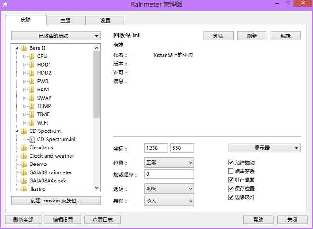Image resolution: width=313 pixels, height=229 pixels.
Task: Click the PWR folder icon
Action: click(32, 81)
